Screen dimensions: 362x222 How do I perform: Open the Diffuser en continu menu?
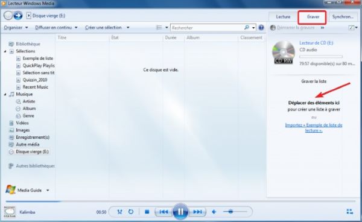pyautogui.click(x=56, y=28)
